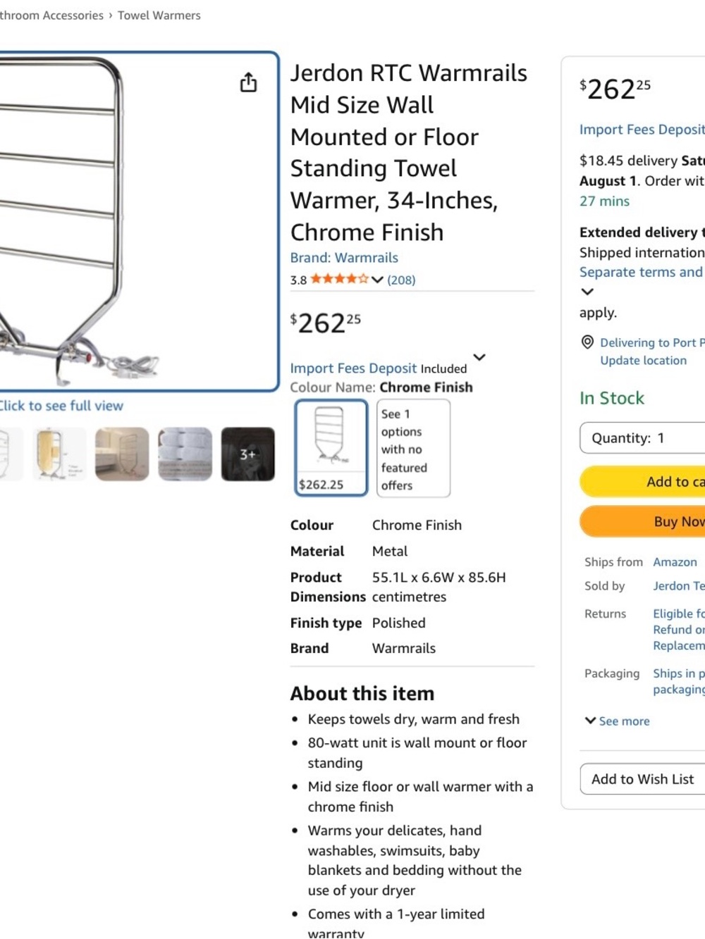705x939 pixels.
Task: Expand the Import Fees Deposit details chevron
Action: click(x=479, y=357)
